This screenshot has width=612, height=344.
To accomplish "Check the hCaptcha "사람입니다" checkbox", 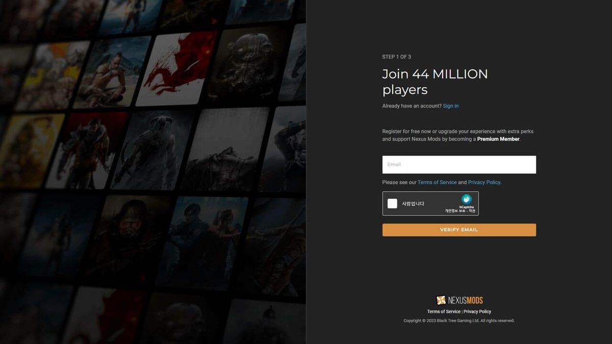I will pos(392,204).
